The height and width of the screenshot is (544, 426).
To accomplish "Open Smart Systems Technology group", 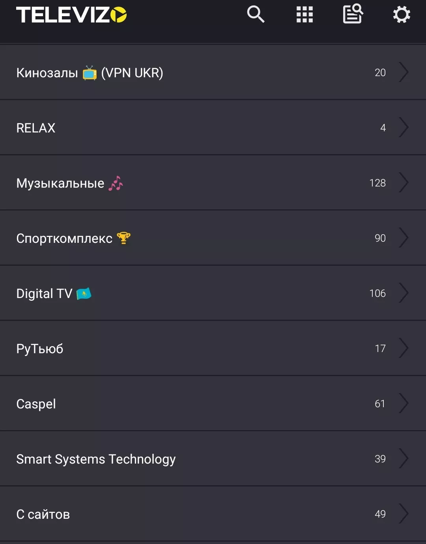I will 213,458.
